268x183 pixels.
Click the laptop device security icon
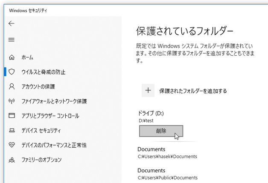point(12,131)
